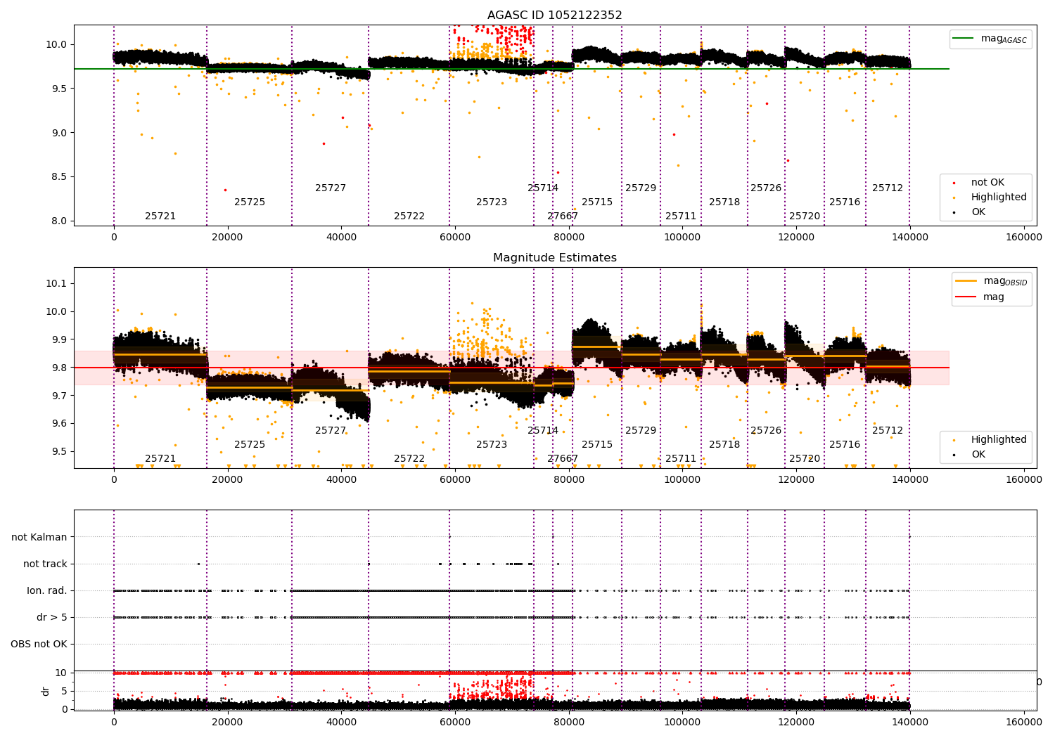This screenshot has width=1055, height=738.
Task: Click OBSID label 25729 in Magnitude Estimates plot
Action: (x=641, y=431)
